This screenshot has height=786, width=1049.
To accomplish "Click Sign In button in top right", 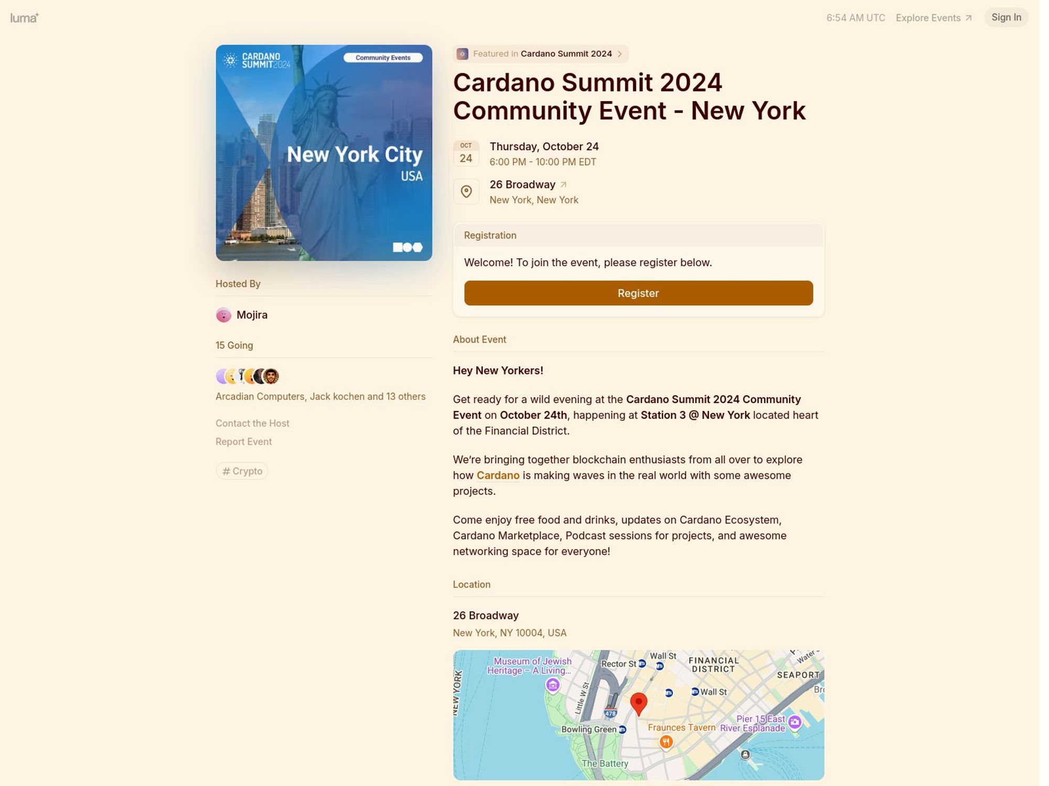I will click(1006, 17).
